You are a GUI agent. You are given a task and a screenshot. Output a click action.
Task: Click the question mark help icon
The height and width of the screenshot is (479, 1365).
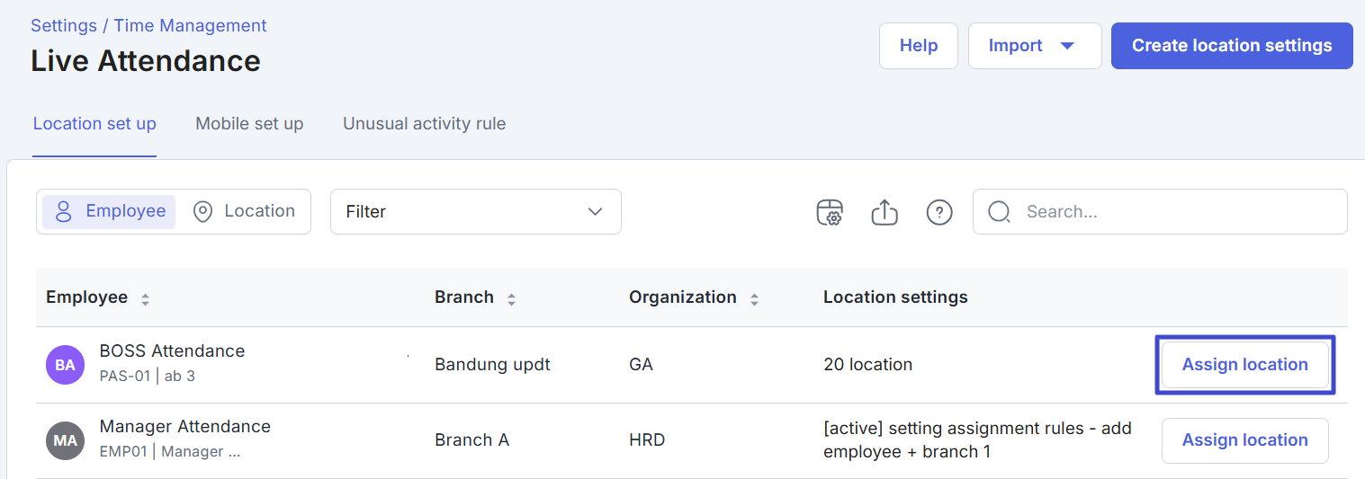point(939,212)
